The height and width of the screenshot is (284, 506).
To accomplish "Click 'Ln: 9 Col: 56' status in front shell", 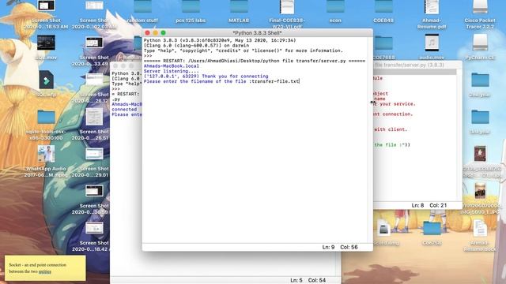I will pos(340,247).
